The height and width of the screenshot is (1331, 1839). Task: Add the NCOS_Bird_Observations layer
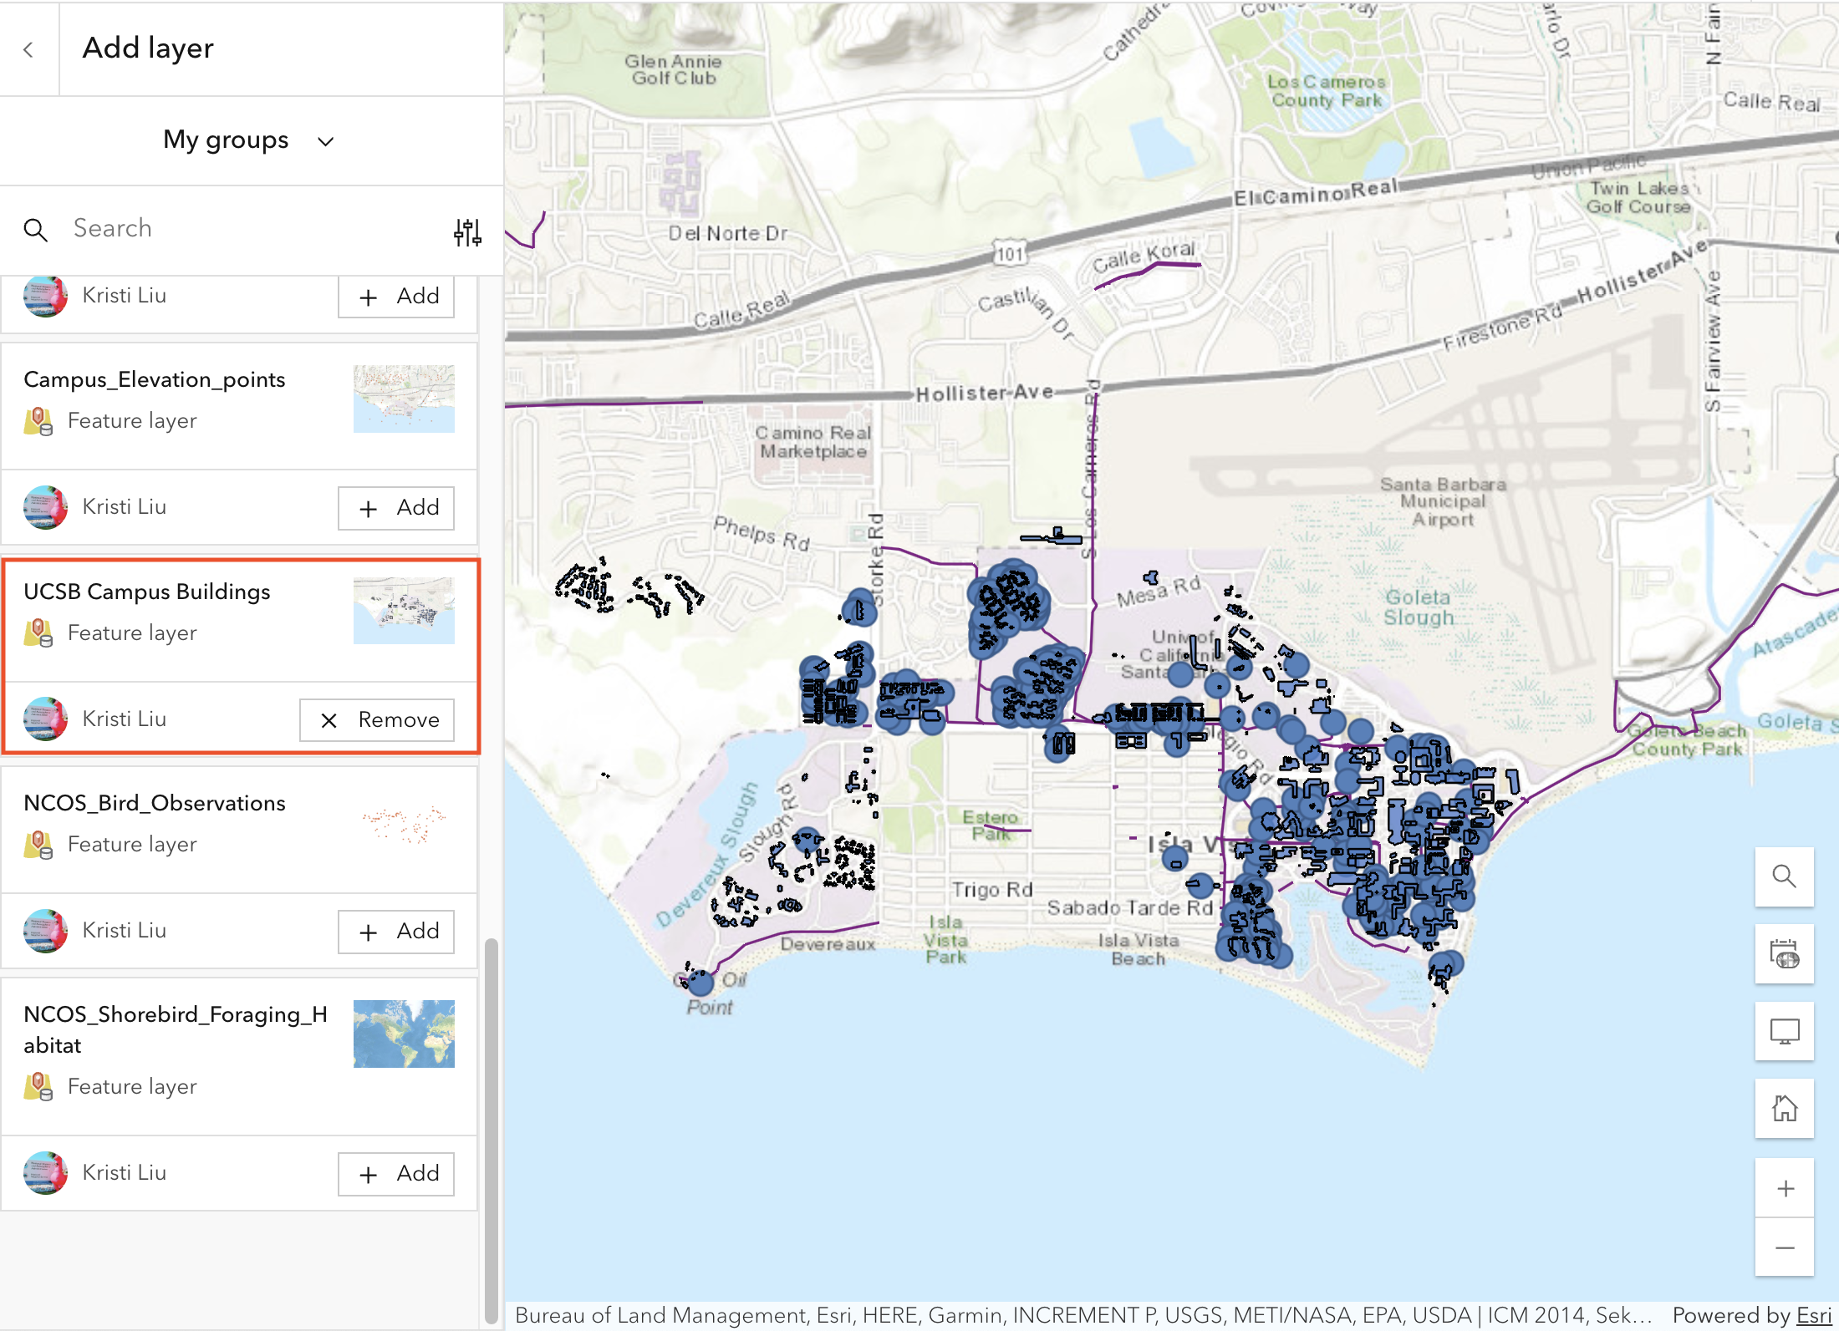(x=396, y=932)
